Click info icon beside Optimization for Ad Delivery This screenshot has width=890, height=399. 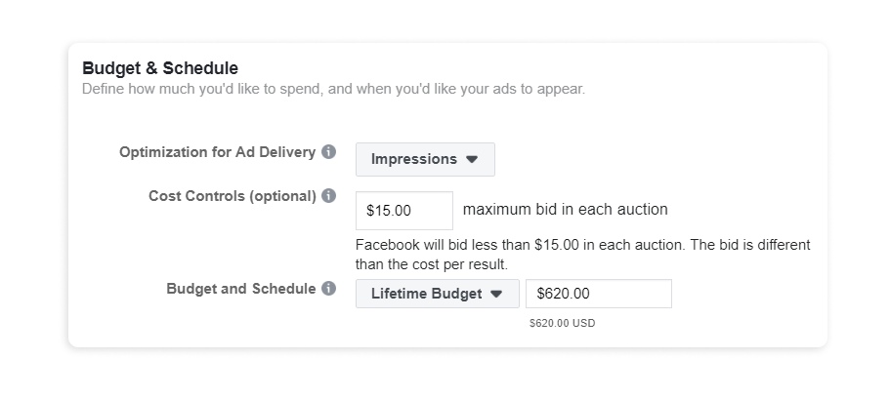point(328,152)
